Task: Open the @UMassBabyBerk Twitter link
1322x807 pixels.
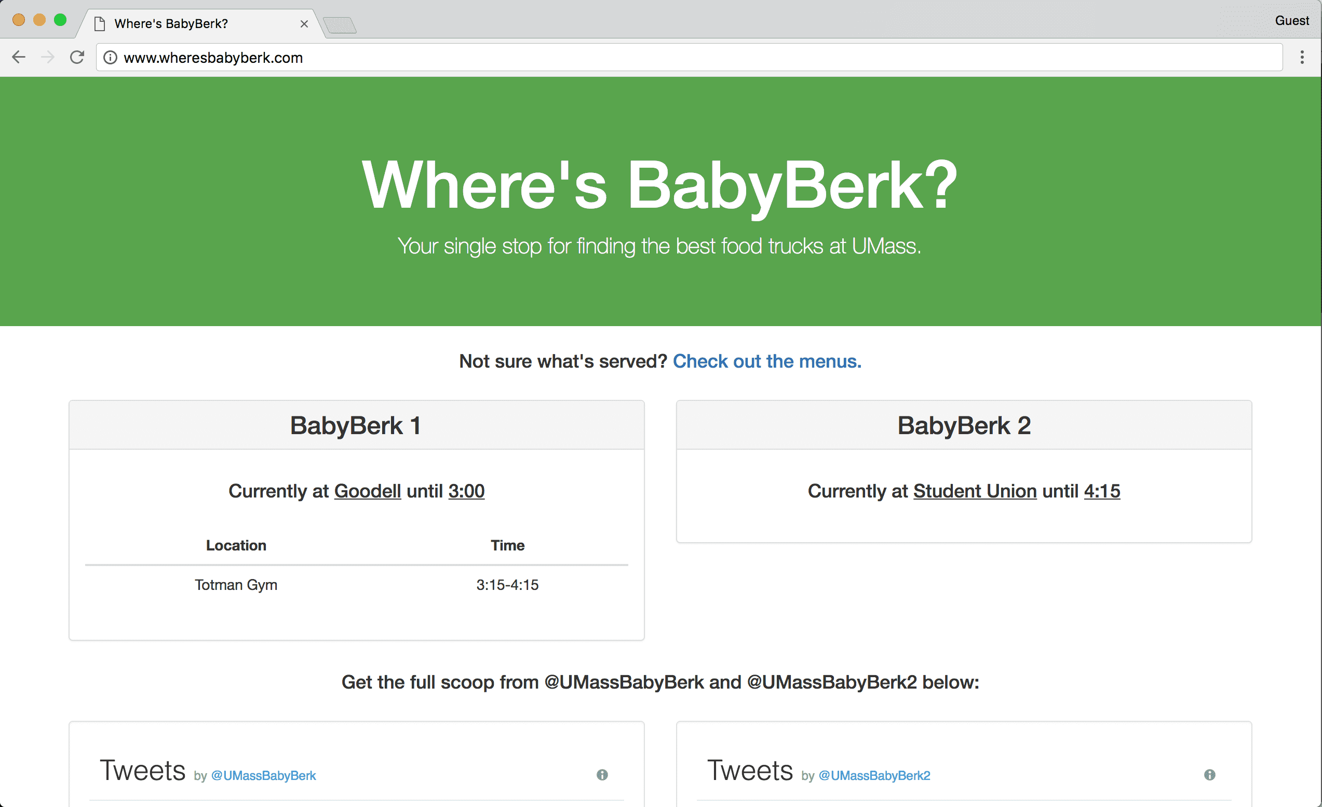Action: click(x=263, y=775)
